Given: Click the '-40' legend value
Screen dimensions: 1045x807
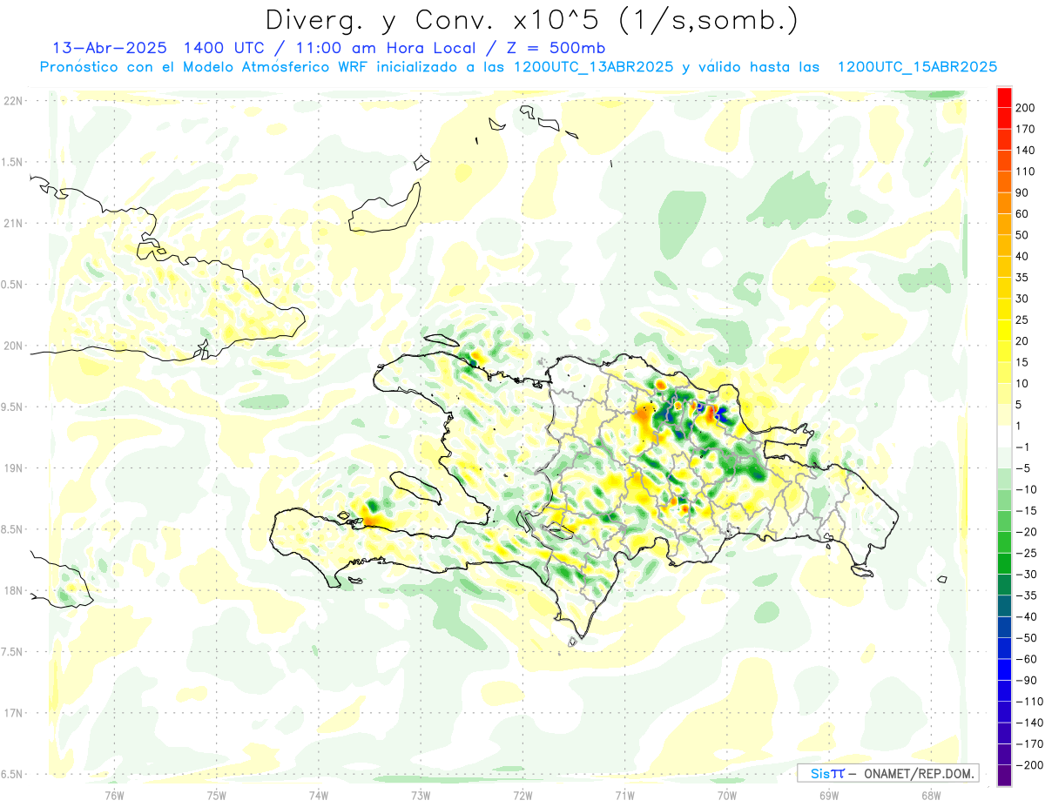Looking at the screenshot, I should coord(1028,616).
